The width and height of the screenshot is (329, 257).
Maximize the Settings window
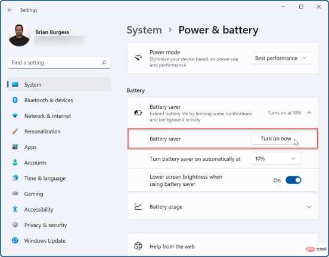pyautogui.click(x=301, y=7)
